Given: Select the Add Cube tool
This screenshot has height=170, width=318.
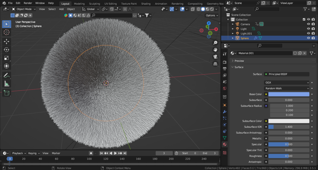Looking at the screenshot, I should (7, 93).
